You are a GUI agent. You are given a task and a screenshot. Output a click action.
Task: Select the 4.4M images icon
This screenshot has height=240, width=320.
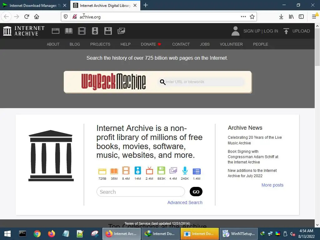pos(173,171)
